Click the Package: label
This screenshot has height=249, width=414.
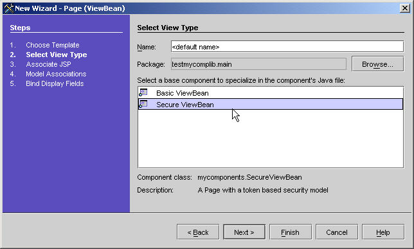click(151, 65)
